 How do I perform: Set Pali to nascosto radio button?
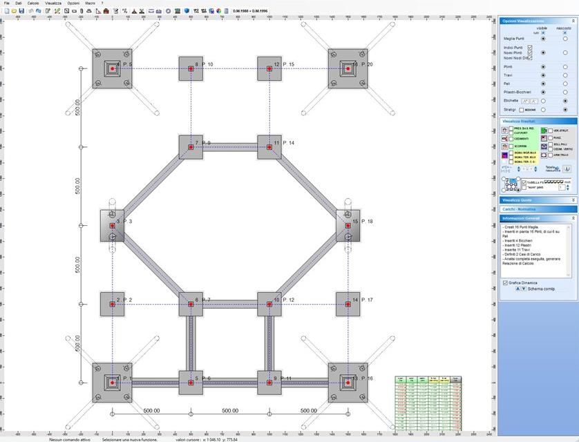click(565, 84)
